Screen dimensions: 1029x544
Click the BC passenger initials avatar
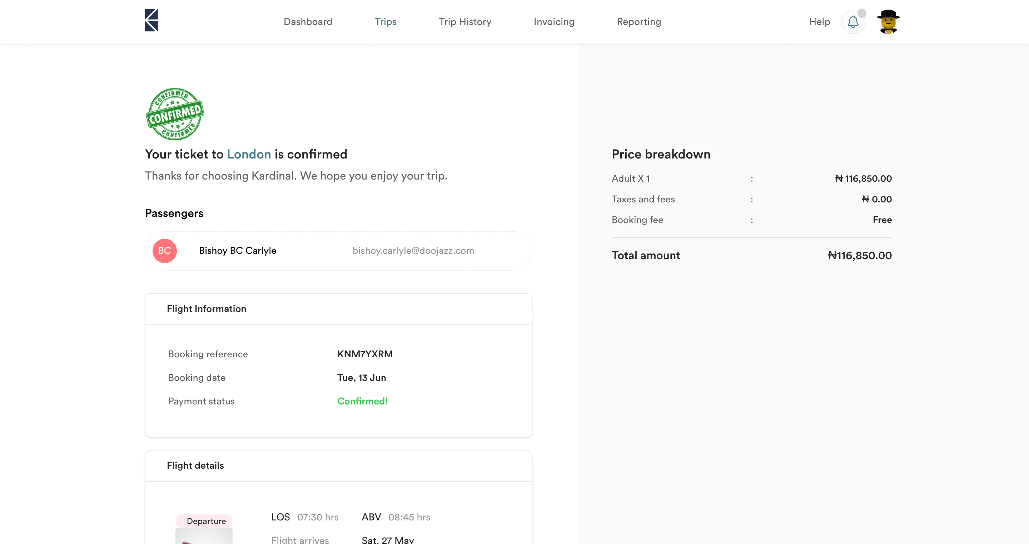[x=165, y=251]
